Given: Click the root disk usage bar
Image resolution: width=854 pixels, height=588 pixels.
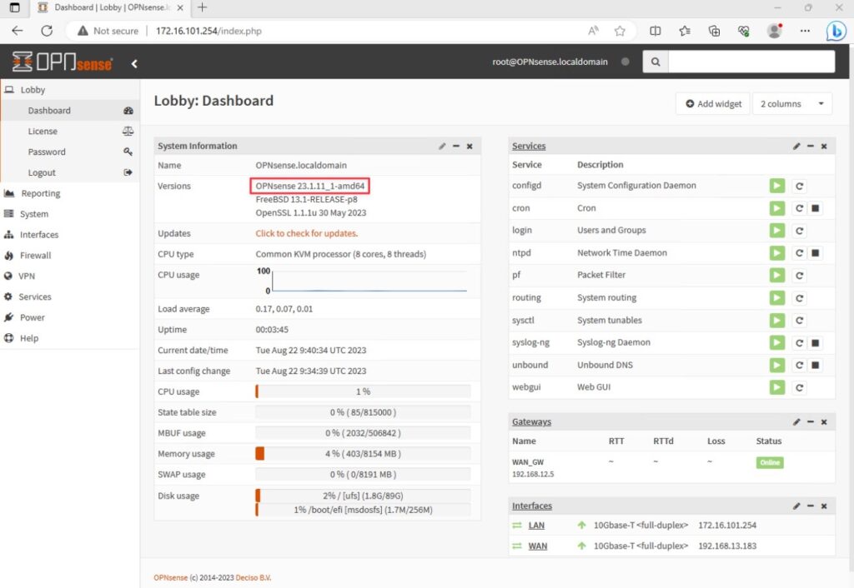Looking at the screenshot, I should tap(364, 496).
